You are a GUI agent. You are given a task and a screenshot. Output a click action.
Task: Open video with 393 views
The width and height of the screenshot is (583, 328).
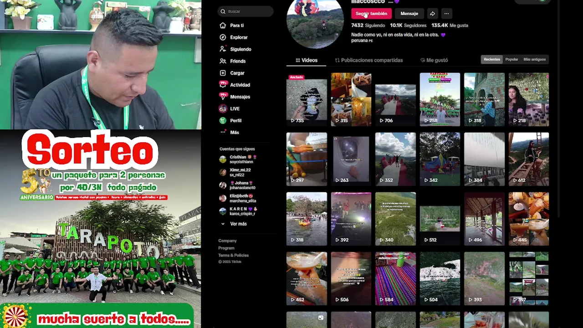coord(484,278)
